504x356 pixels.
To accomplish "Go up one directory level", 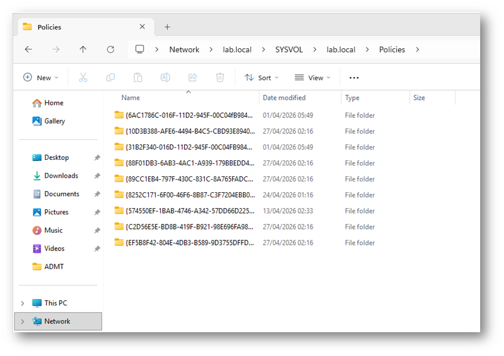I will pyautogui.click(x=83, y=50).
